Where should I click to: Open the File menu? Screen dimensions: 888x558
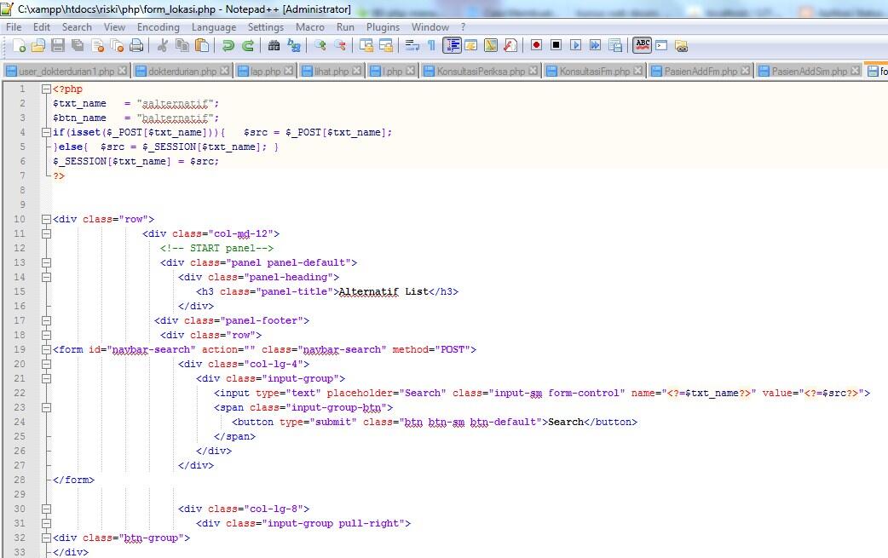coord(14,27)
